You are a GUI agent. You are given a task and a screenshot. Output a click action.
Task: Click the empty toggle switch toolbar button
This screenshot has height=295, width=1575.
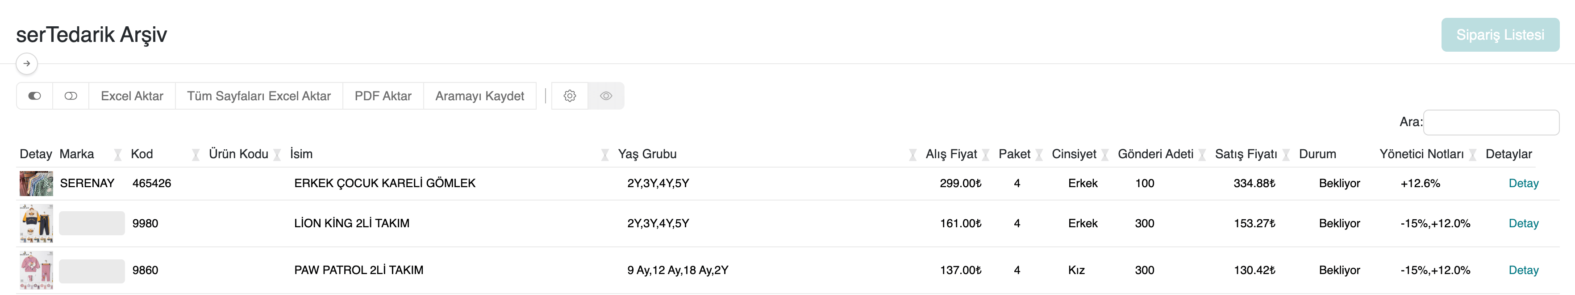(x=71, y=96)
